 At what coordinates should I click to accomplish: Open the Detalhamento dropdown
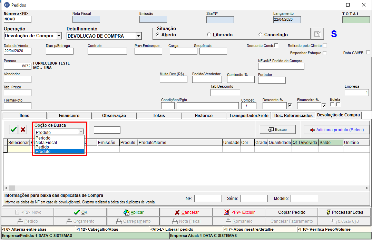pyautogui.click(x=138, y=36)
